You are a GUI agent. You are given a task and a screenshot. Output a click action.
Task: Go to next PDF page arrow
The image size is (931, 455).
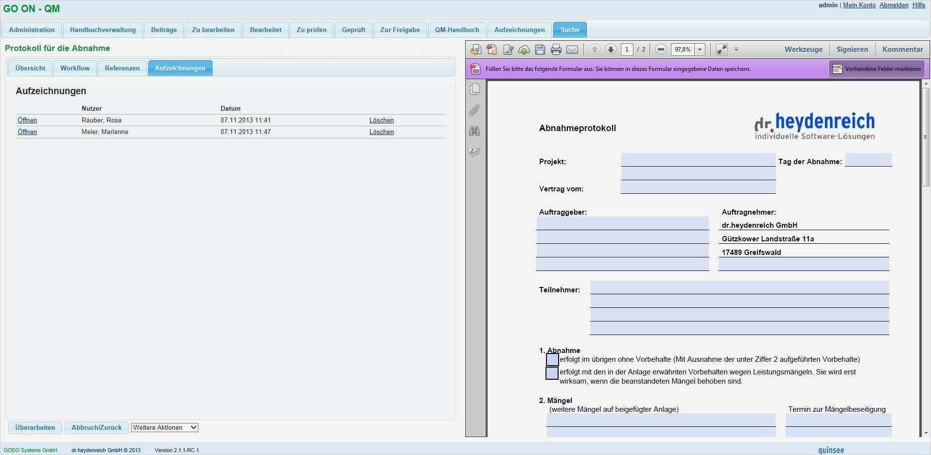611,49
